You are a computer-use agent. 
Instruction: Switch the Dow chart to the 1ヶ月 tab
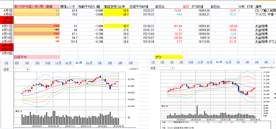pyautogui.click(x=200, y=62)
